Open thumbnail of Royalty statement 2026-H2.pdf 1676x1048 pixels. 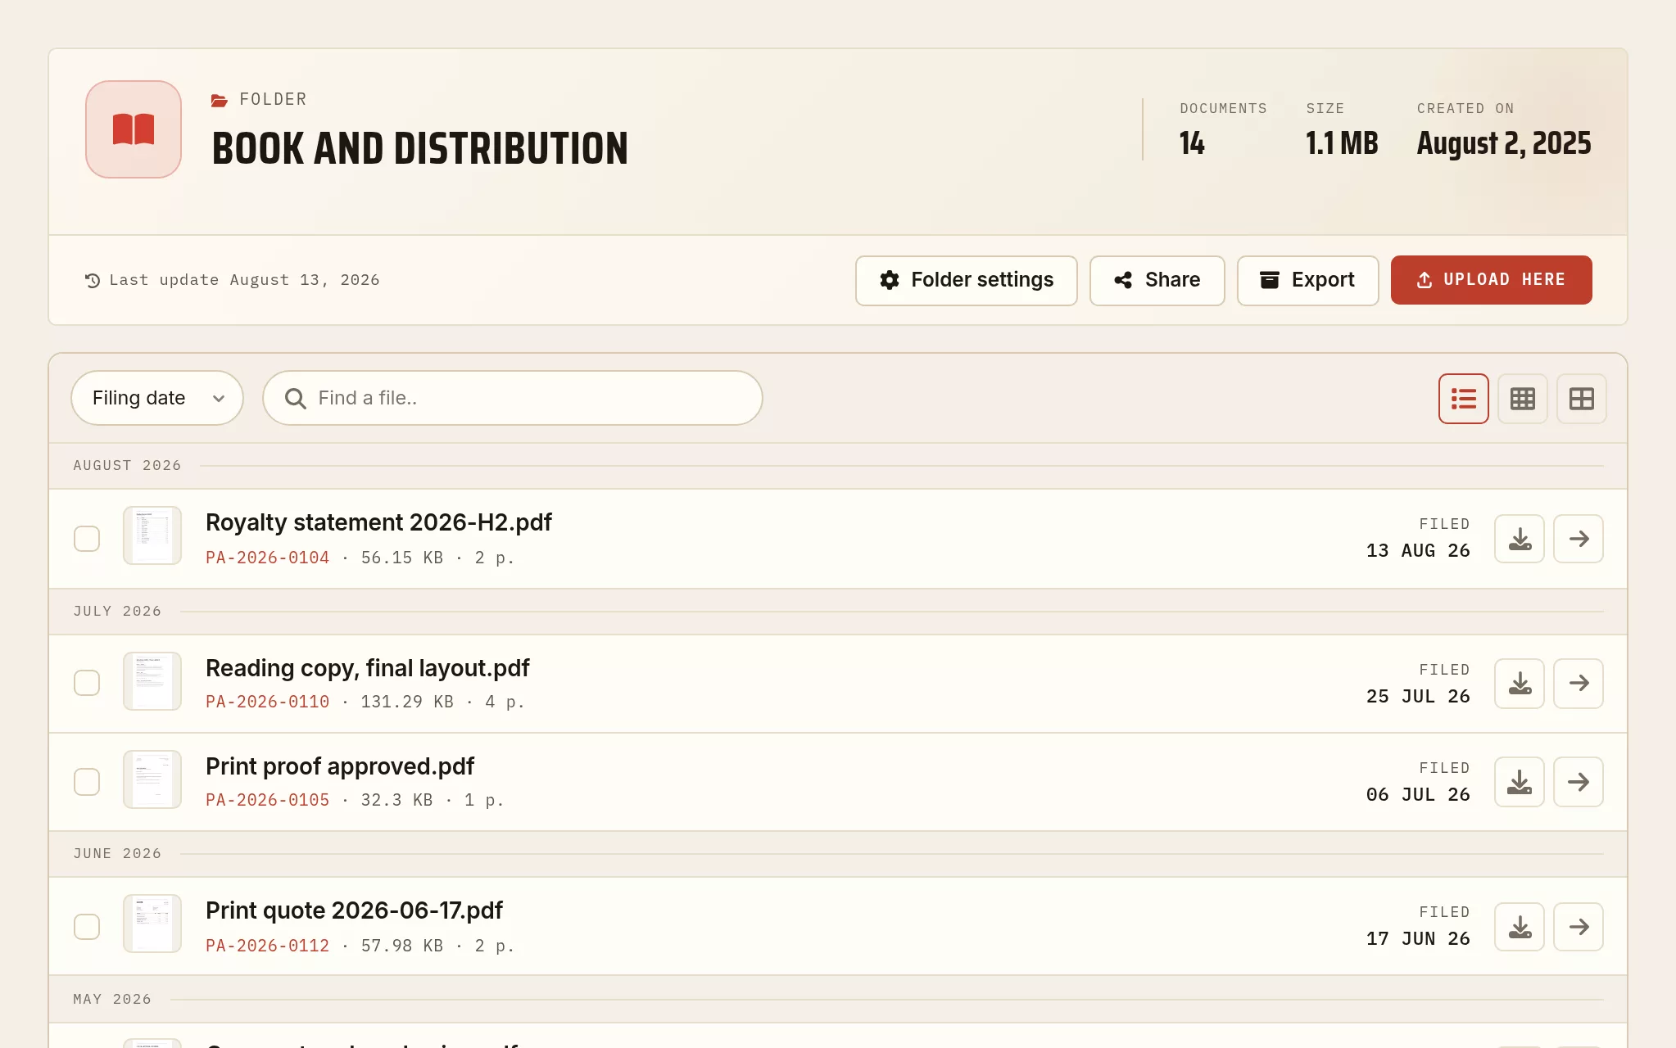click(x=152, y=535)
